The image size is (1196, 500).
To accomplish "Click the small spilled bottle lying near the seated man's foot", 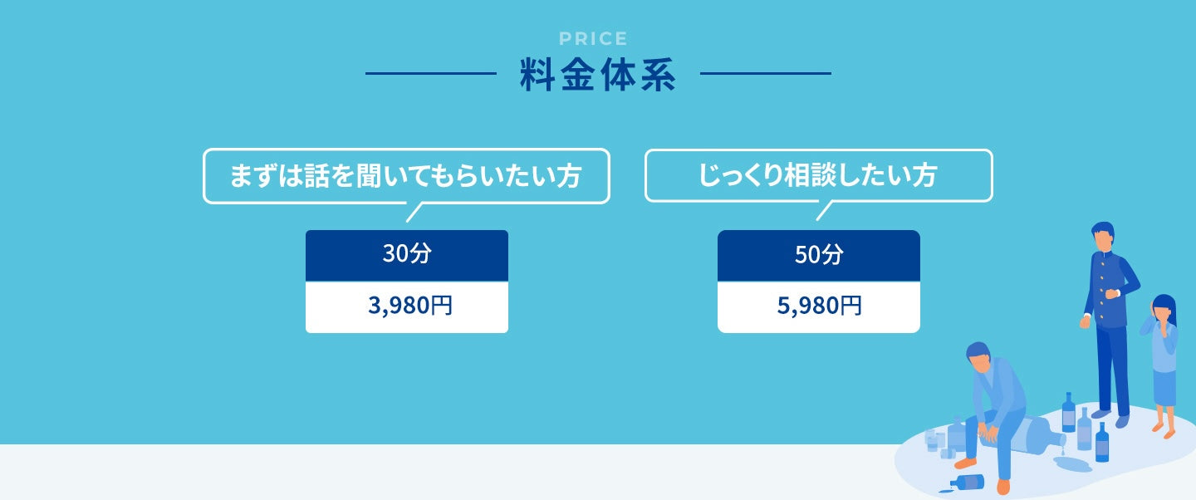I will point(968,482).
